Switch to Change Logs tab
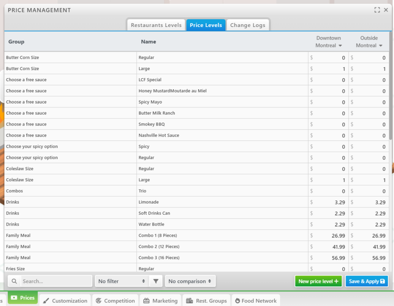Image resolution: width=394 pixels, height=306 pixels. click(x=247, y=25)
